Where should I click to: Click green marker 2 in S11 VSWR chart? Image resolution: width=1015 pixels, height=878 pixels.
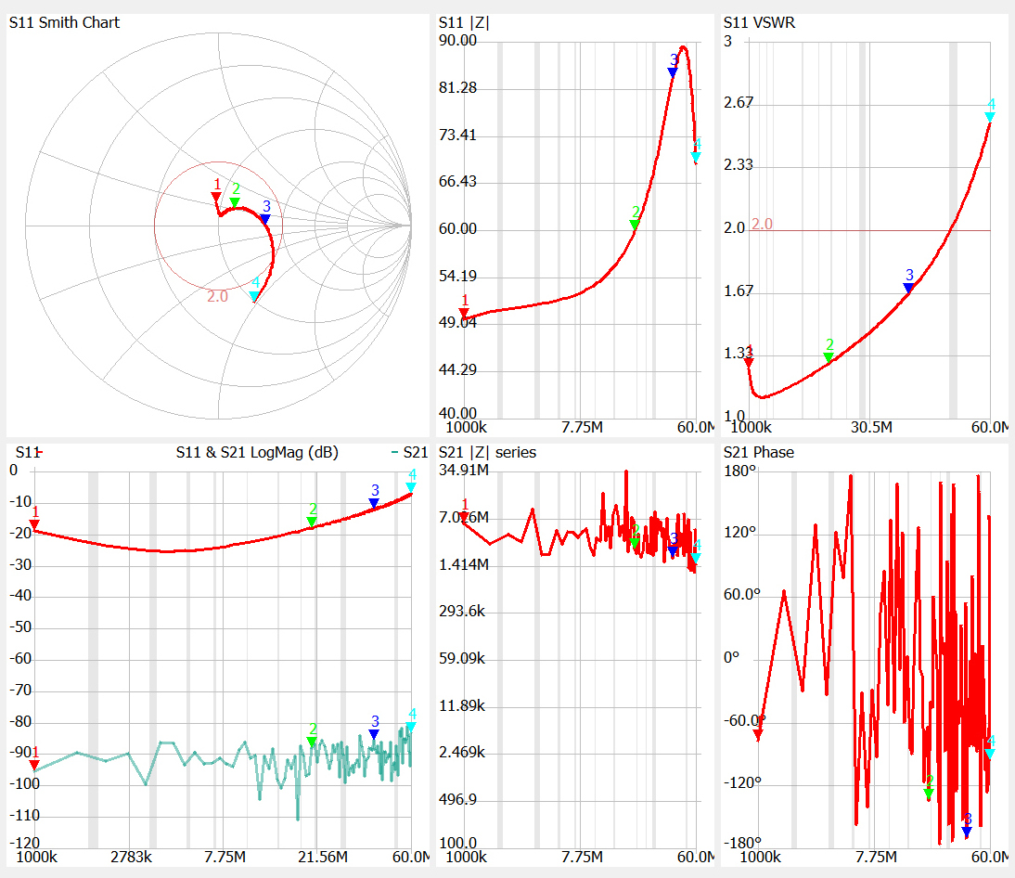click(829, 357)
